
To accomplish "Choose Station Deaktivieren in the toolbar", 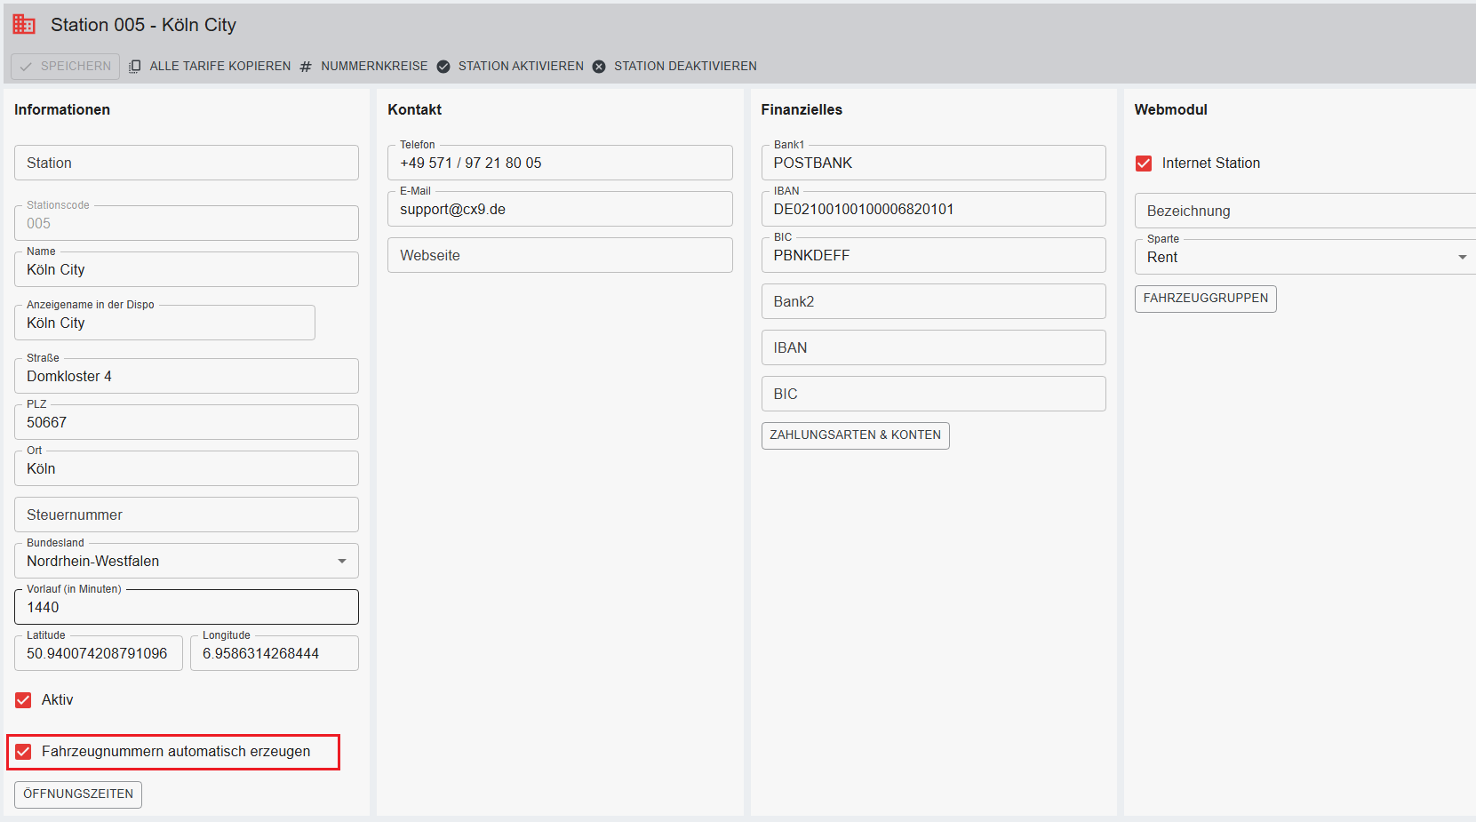I will click(x=684, y=67).
